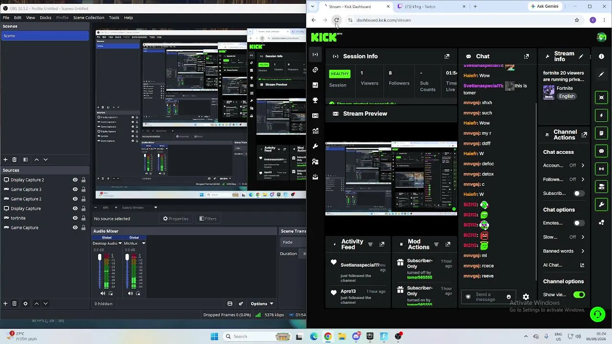Hide the Display Capture 2 source
This screenshot has width=612, height=344.
(75, 180)
